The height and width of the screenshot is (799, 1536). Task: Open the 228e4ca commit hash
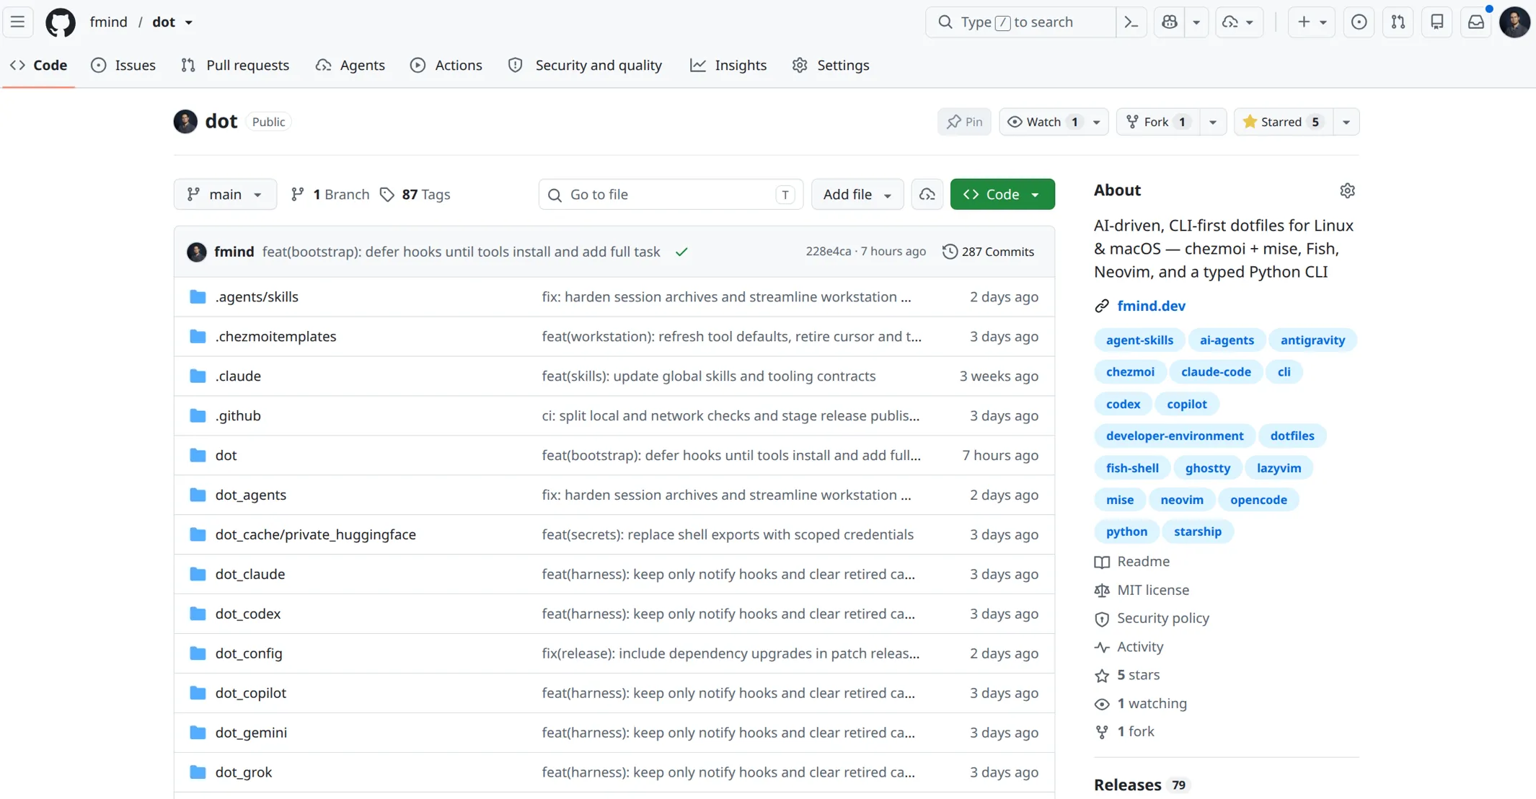click(x=828, y=252)
